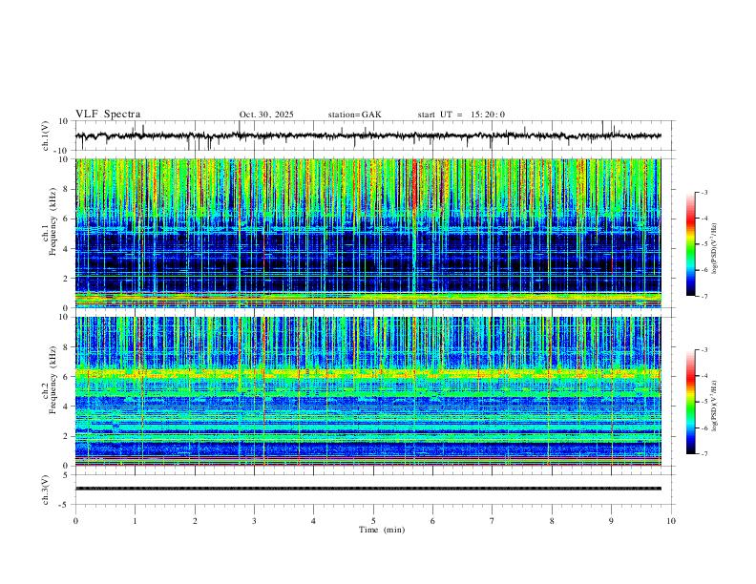
Task: Click the "4" tick on ch.2 frequency axis
Action: [x=67, y=407]
